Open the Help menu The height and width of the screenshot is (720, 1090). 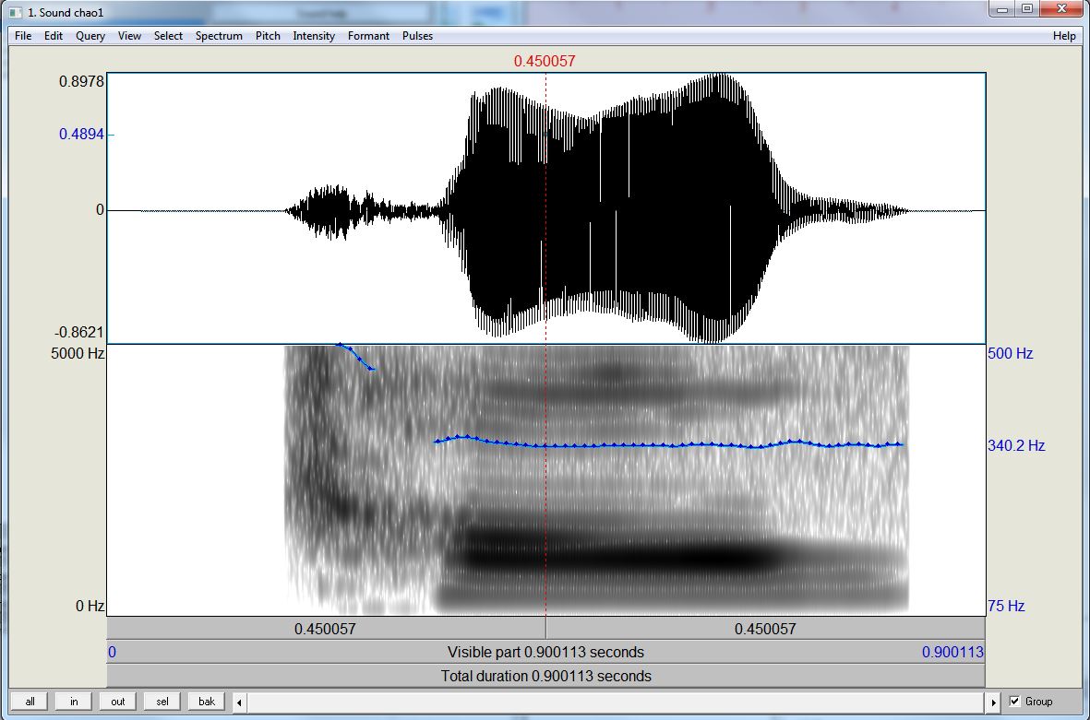pyautogui.click(x=1064, y=36)
